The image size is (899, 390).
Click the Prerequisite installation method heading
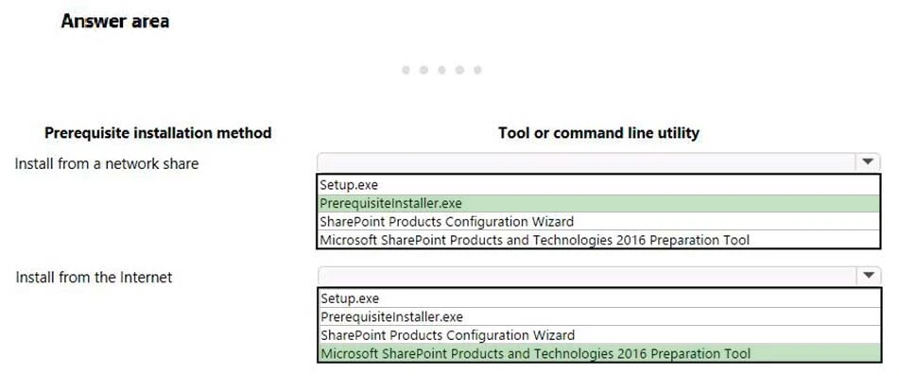pyautogui.click(x=158, y=133)
